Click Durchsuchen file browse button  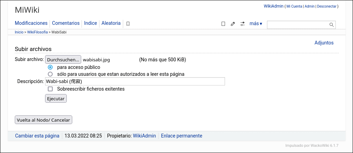(63, 60)
